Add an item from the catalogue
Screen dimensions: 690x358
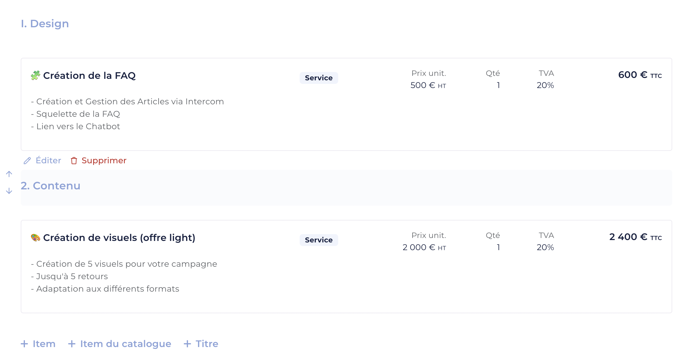click(x=120, y=344)
